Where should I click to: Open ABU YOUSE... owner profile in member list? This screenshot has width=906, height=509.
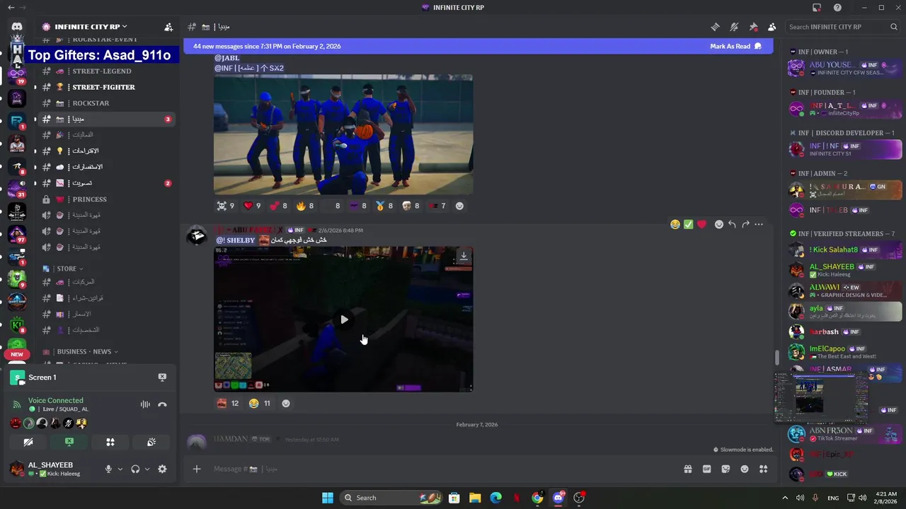pyautogui.click(x=845, y=68)
